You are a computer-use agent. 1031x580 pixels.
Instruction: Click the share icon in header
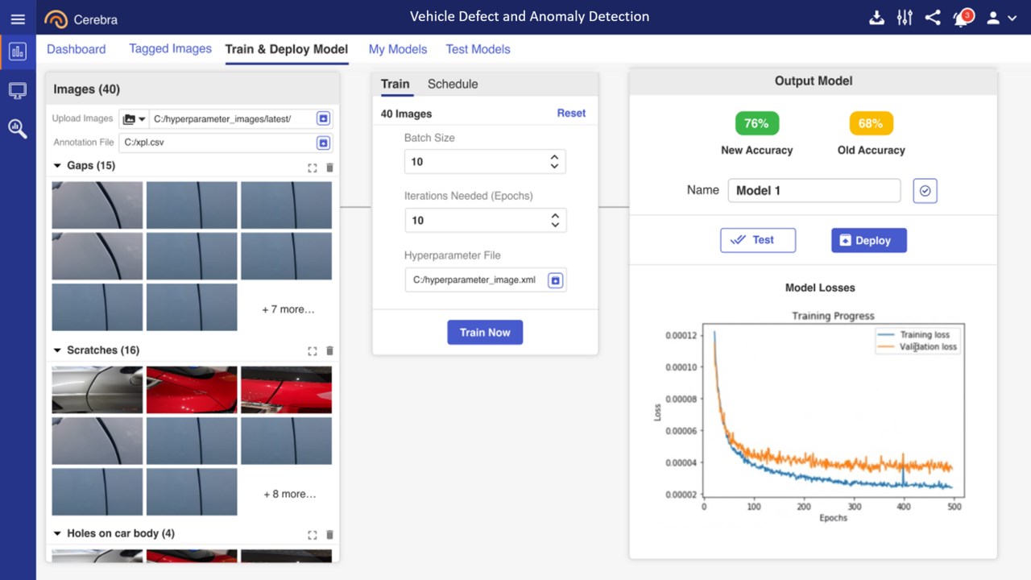(x=933, y=18)
